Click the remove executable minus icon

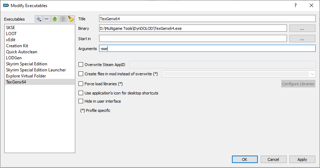coord(47,19)
